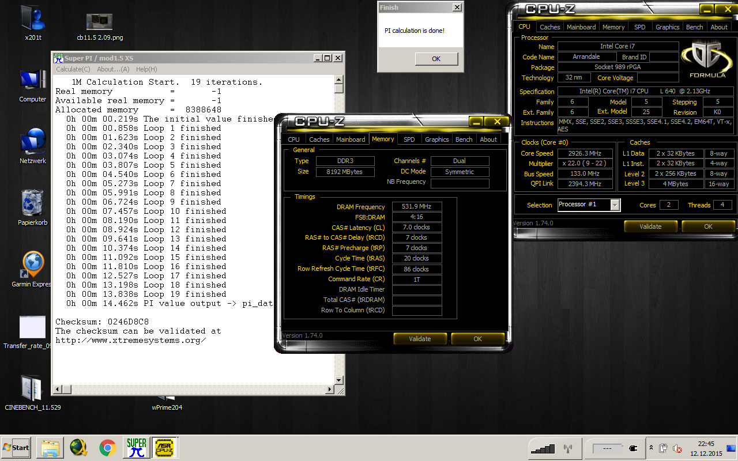
Task: Open the wPrime204 desktop shortcut
Action: 167,402
